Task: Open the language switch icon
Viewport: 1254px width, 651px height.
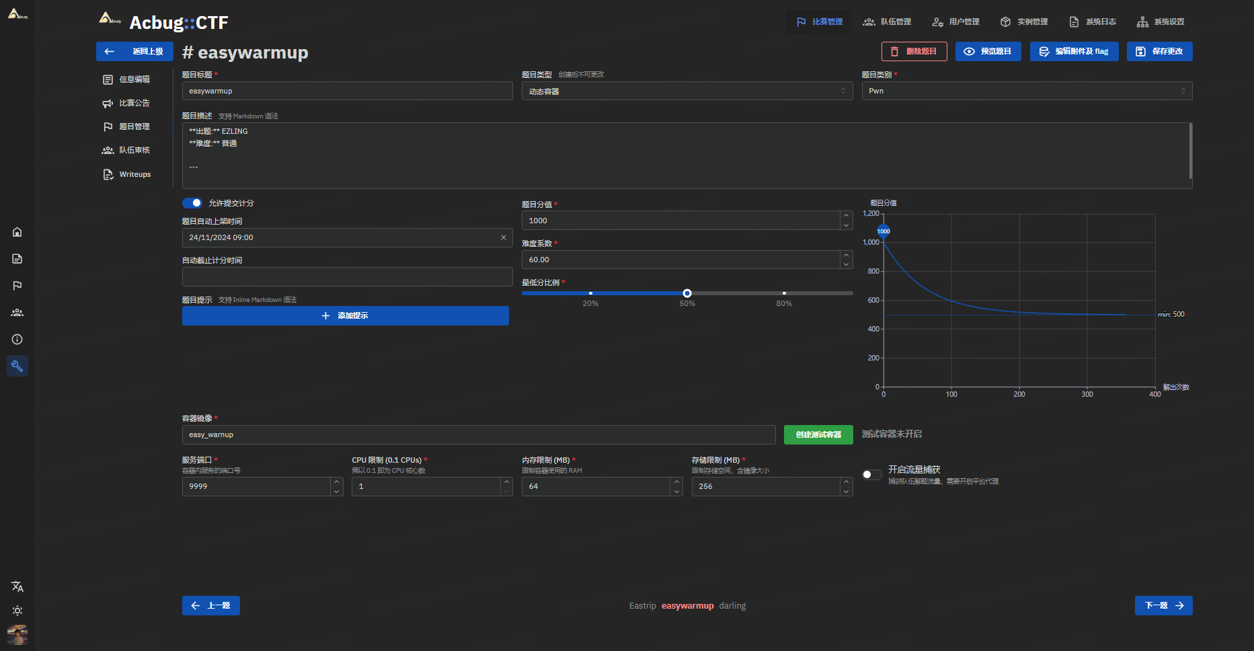Action: coord(17,586)
